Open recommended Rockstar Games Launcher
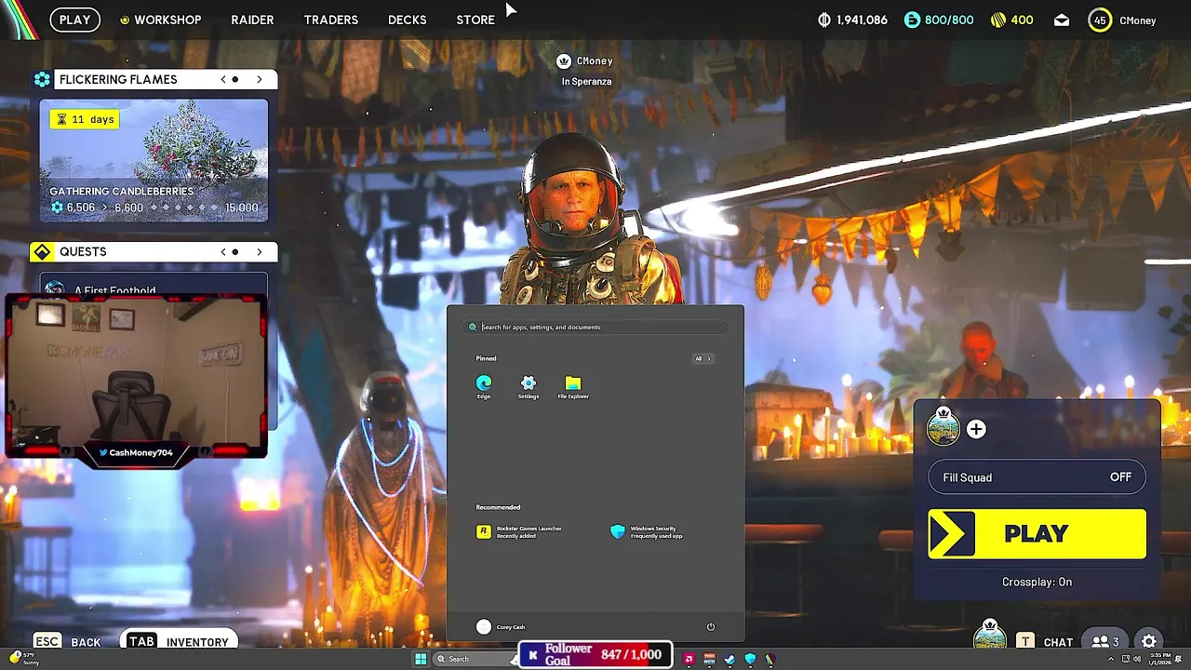1191x670 pixels. 519,531
